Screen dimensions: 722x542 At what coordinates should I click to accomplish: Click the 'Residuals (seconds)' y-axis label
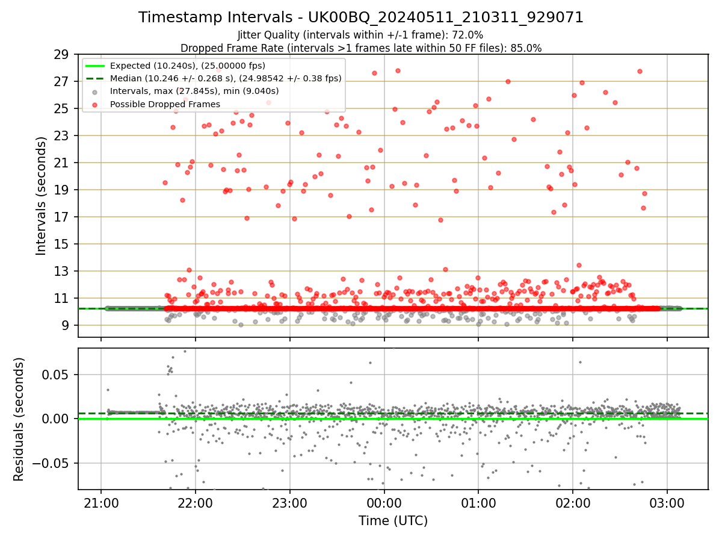point(19,419)
